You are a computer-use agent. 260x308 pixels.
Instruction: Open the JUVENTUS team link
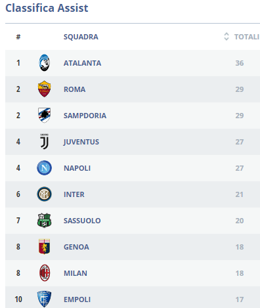[81, 142]
